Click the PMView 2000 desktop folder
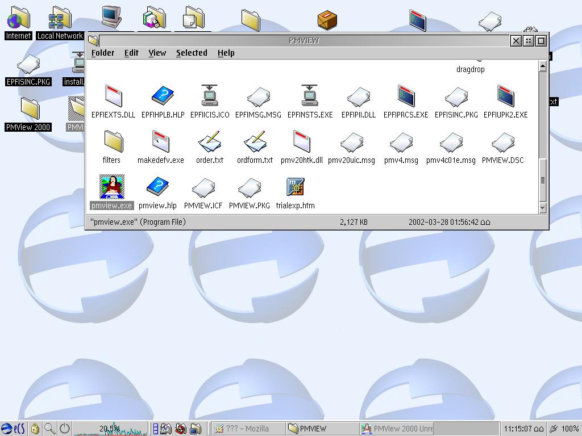This screenshot has height=436, width=582. (30, 108)
